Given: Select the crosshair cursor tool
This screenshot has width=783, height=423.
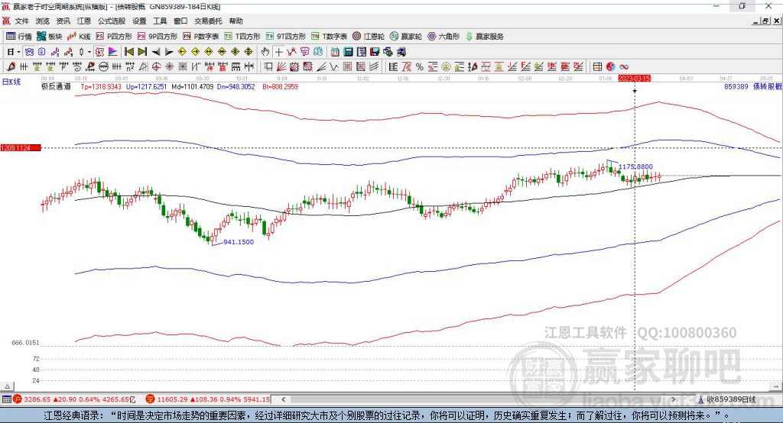Looking at the screenshot, I should [x=278, y=52].
